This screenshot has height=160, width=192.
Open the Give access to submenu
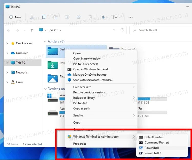(101, 87)
